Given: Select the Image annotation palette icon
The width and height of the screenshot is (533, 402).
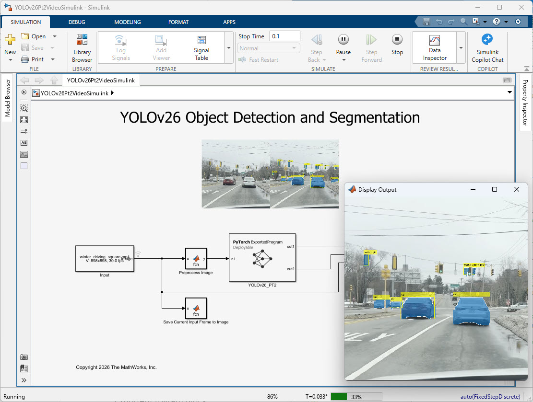Looking at the screenshot, I should 24,154.
